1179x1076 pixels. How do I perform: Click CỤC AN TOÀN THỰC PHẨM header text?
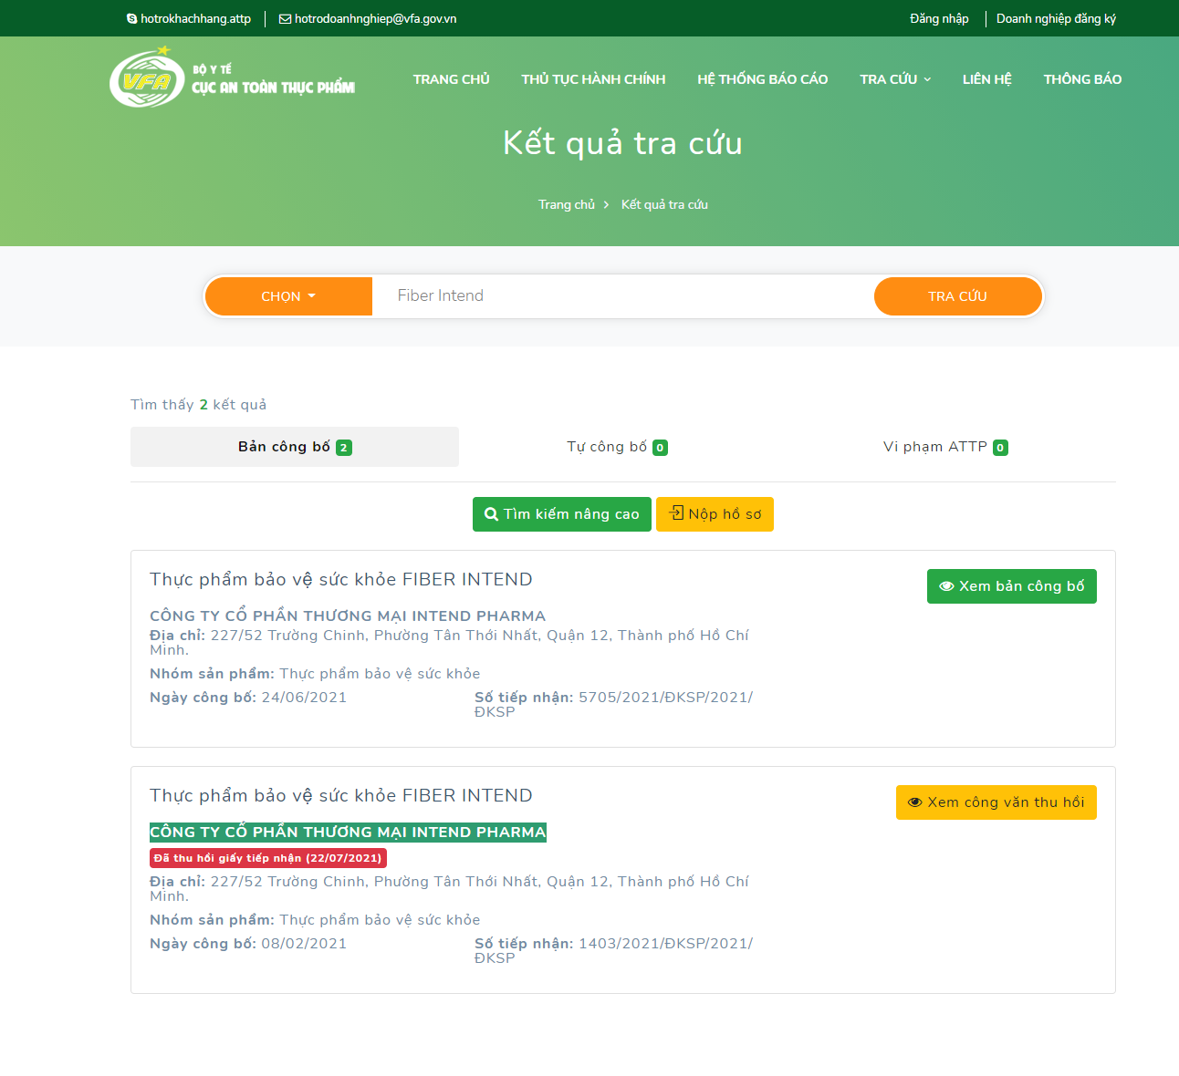click(x=273, y=88)
